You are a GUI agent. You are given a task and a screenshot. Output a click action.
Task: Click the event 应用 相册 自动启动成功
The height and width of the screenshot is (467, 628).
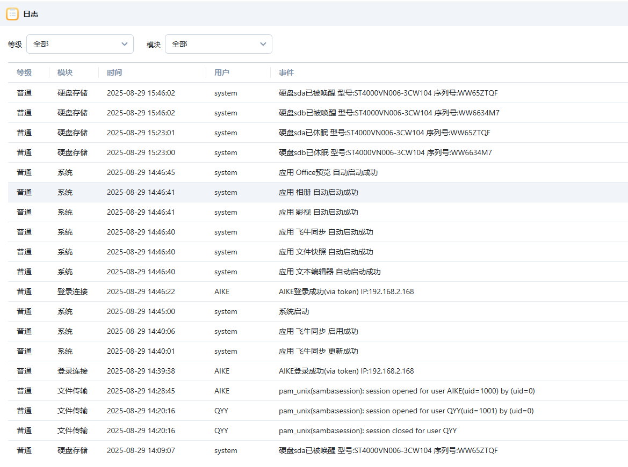(x=319, y=192)
